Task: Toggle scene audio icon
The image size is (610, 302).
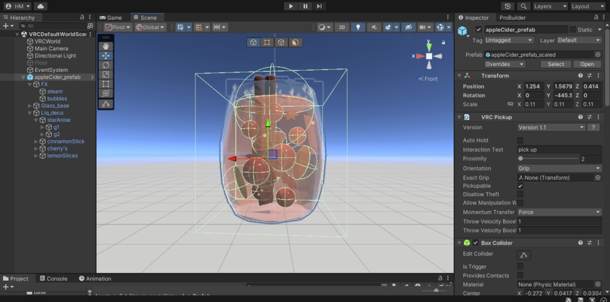Action: point(374,27)
